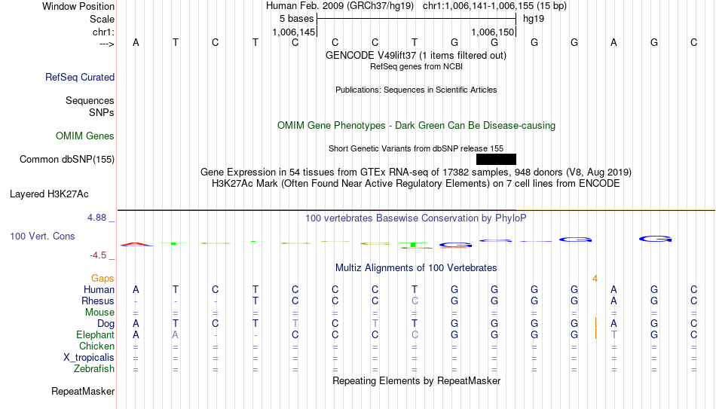
Task: Click the H3K27Ac Mark ENCODE title
Action: point(416,184)
